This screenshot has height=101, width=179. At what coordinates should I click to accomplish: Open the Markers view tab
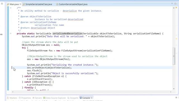[12, 98]
